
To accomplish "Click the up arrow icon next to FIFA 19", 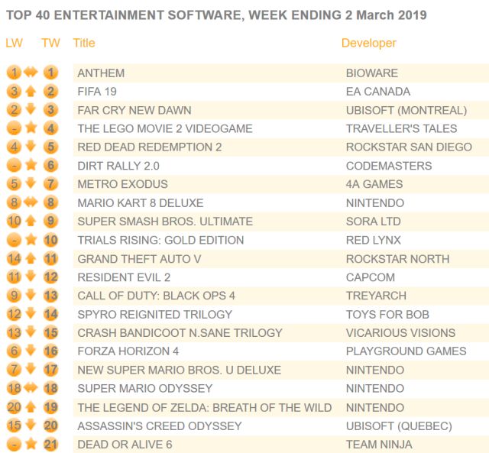I will [x=31, y=92].
